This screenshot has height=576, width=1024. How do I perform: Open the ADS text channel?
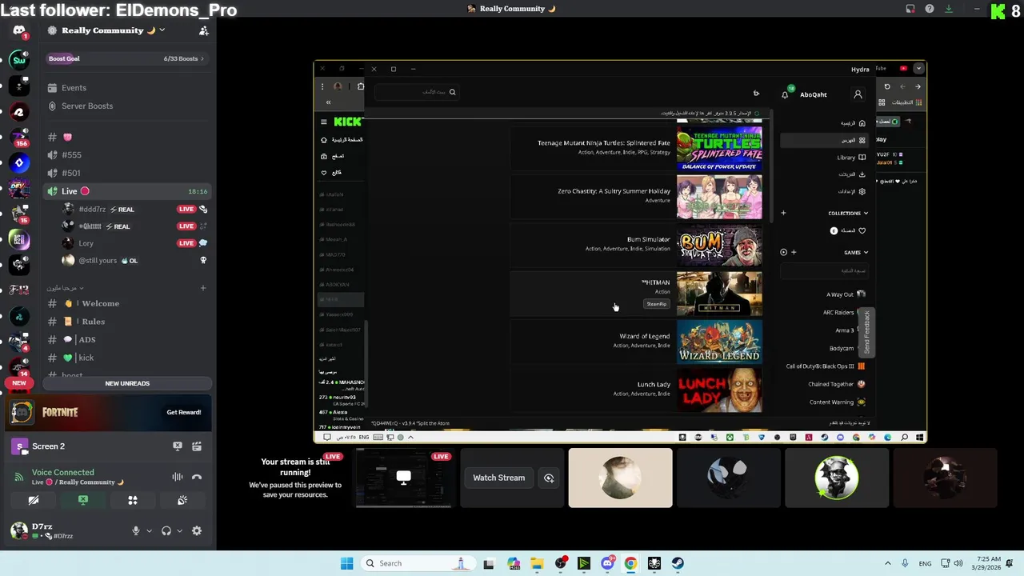pyautogui.click(x=126, y=339)
